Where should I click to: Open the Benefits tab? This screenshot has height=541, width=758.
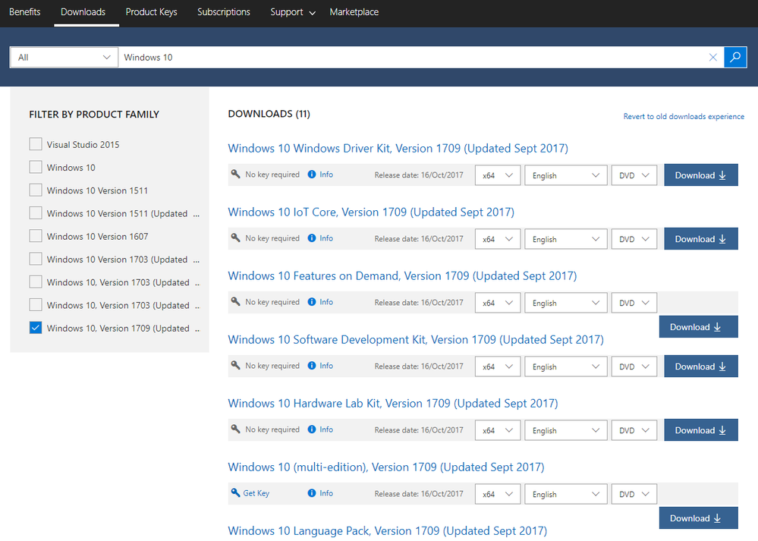(24, 12)
